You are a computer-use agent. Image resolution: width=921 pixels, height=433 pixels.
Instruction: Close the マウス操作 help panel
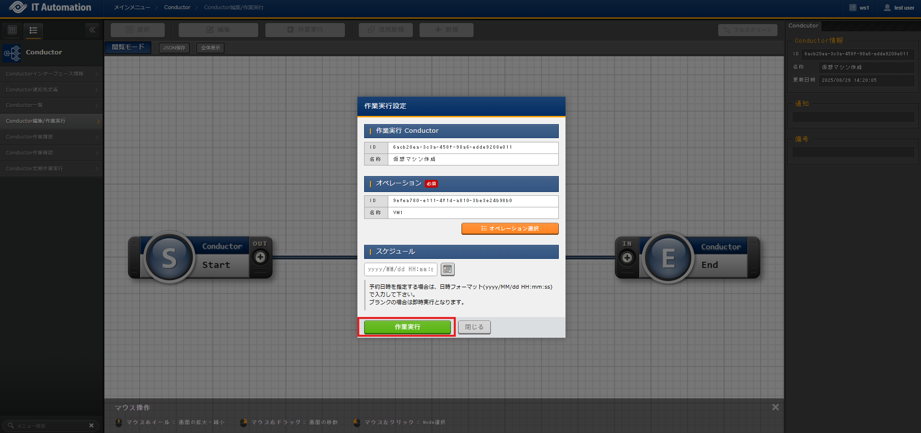point(775,407)
